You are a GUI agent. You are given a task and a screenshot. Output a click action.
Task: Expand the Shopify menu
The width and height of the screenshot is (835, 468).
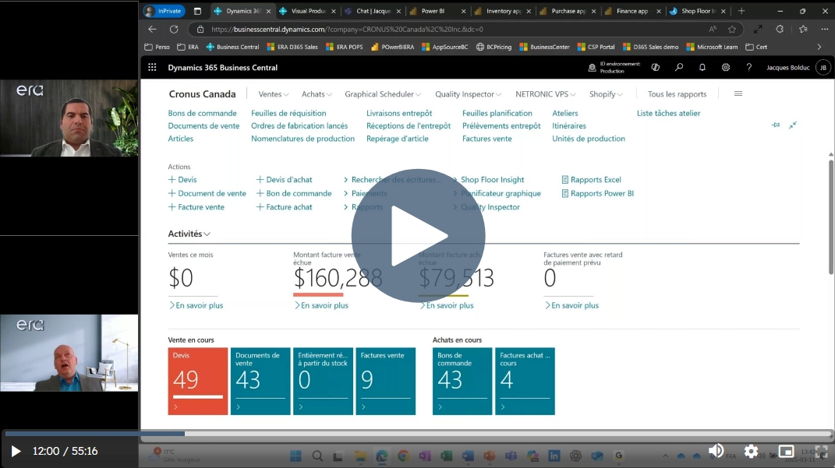[606, 94]
